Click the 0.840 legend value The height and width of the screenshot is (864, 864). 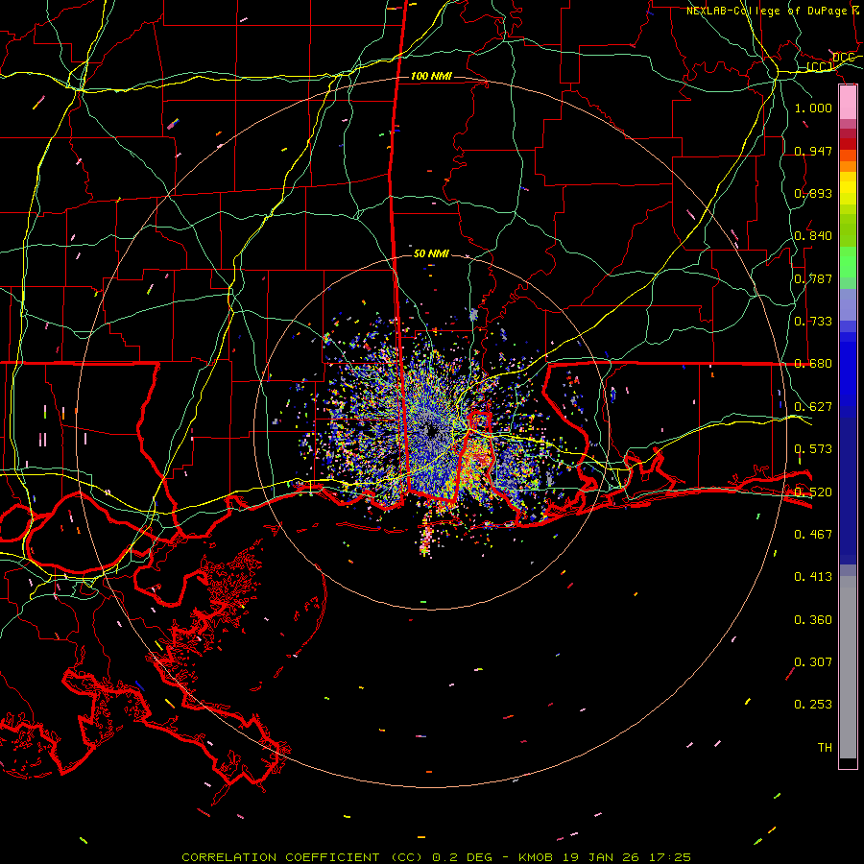[x=813, y=236]
